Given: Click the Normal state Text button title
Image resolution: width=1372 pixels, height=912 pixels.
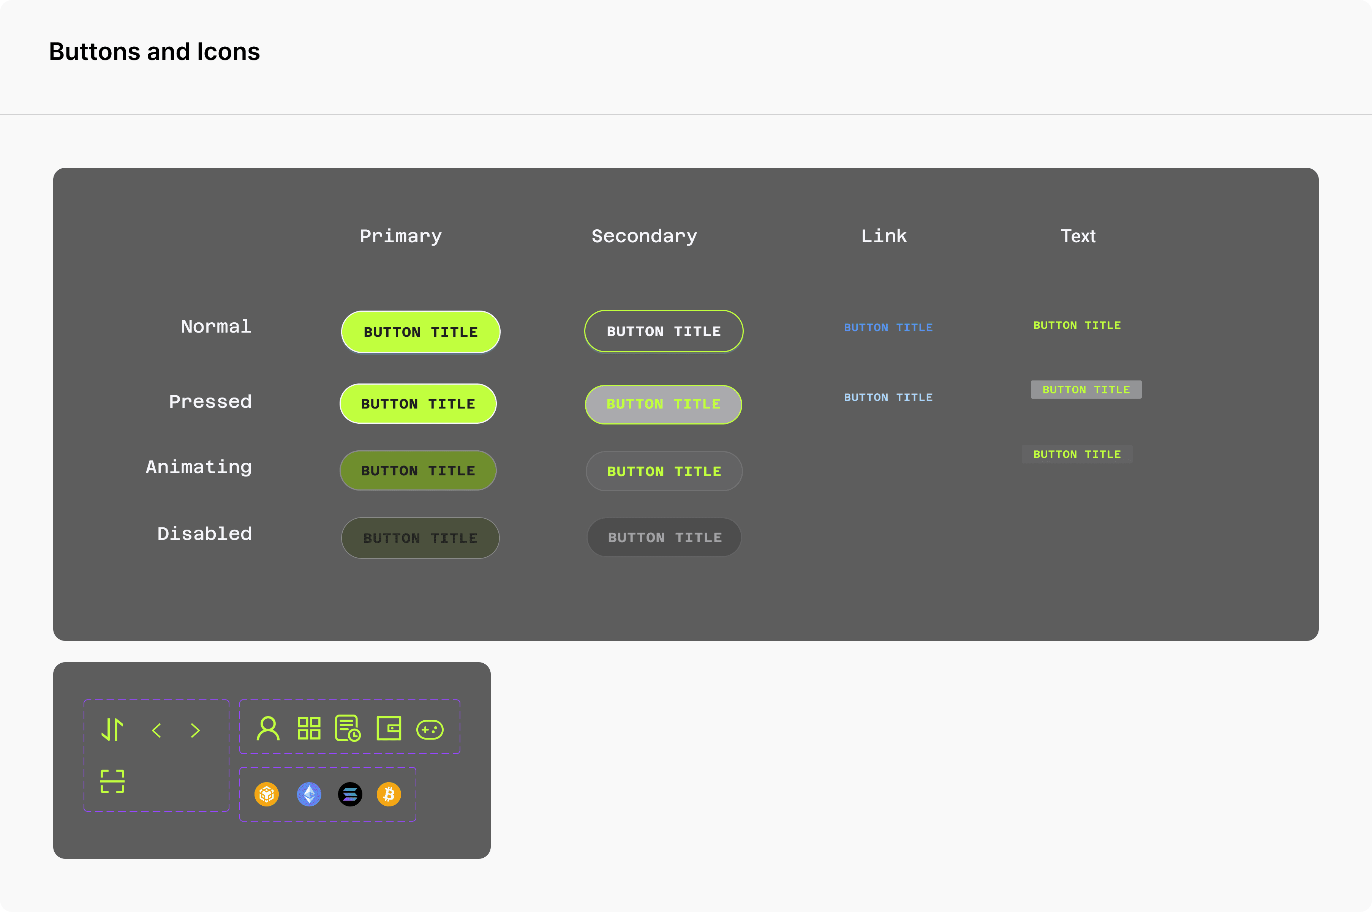Looking at the screenshot, I should coord(1077,325).
